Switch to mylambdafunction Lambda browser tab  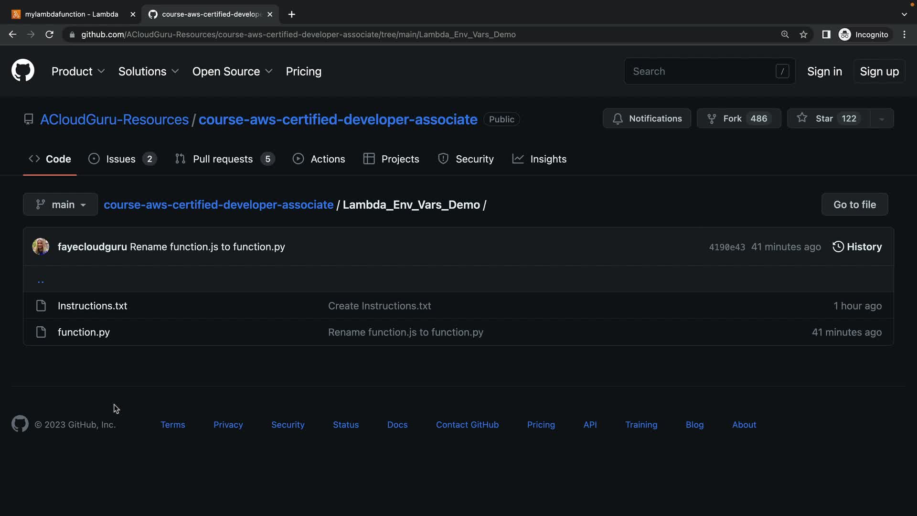pos(72,14)
